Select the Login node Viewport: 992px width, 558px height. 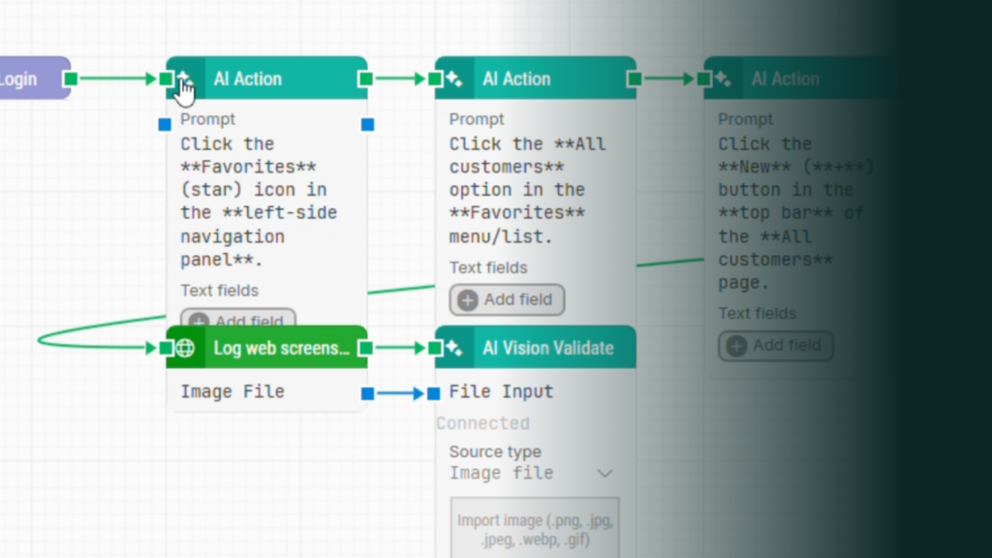tap(29, 78)
